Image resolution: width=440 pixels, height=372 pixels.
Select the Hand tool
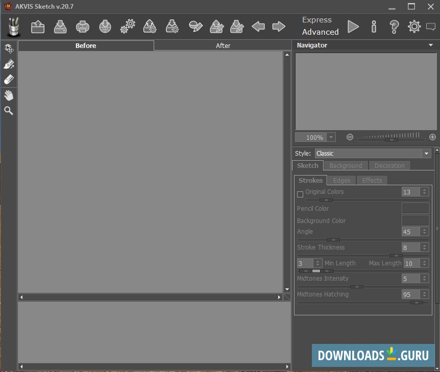[x=9, y=95]
